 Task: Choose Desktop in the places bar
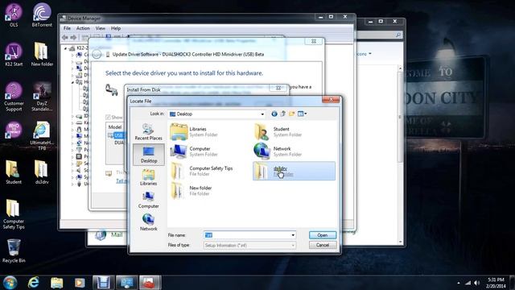tap(148, 155)
